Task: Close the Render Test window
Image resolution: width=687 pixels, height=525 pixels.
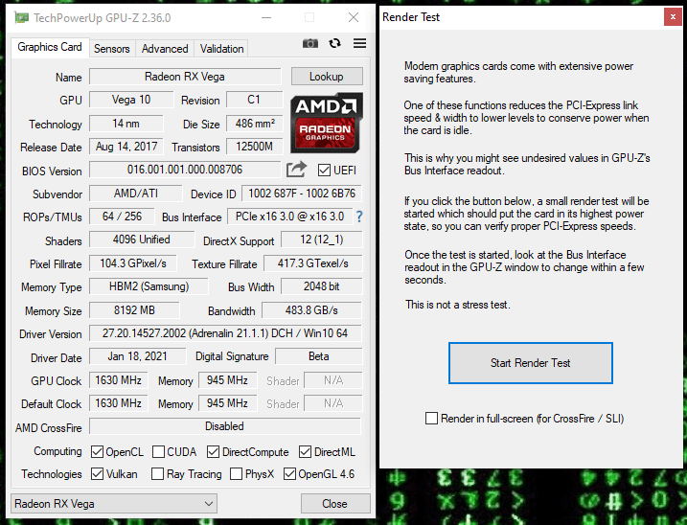Action: [673, 16]
